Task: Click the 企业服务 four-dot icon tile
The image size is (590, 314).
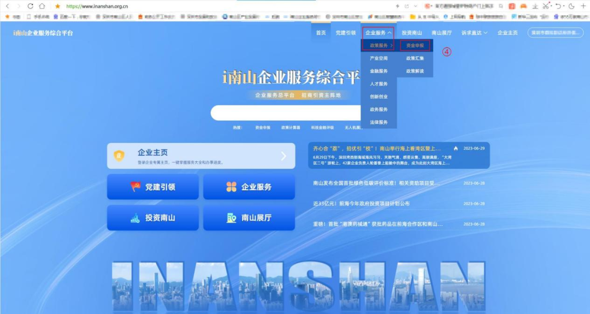Action: [x=231, y=186]
